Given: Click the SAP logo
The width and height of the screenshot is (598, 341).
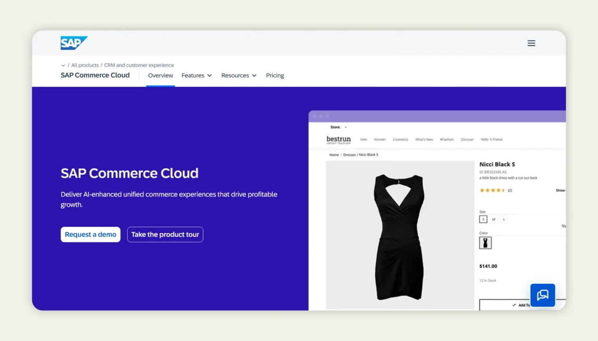Looking at the screenshot, I should [x=74, y=43].
